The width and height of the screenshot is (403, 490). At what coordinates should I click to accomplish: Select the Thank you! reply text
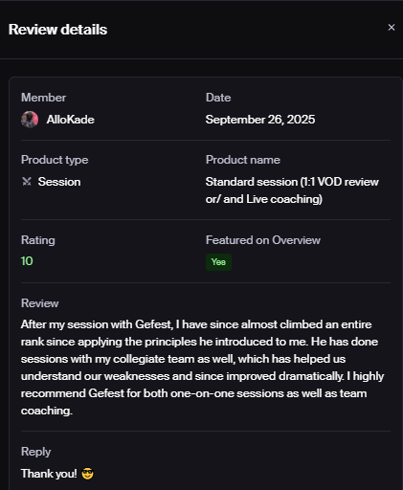(x=49, y=474)
